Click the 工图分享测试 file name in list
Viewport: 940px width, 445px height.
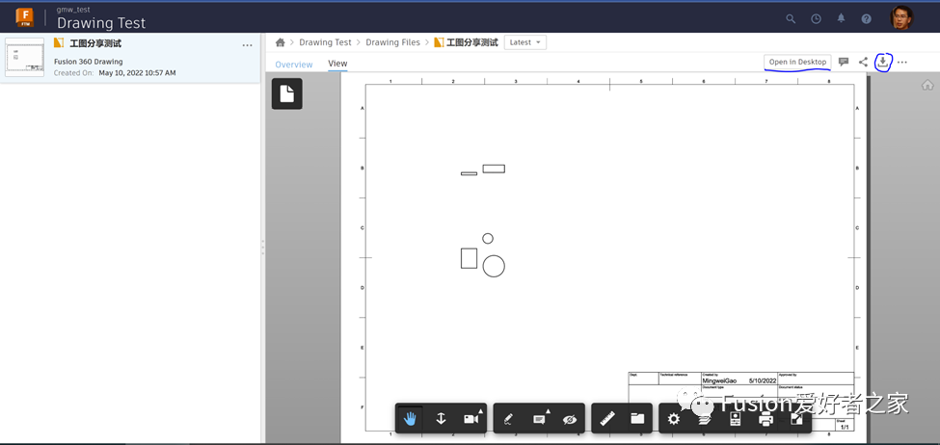(x=95, y=43)
